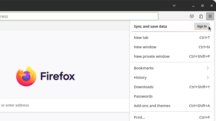The image size is (216, 121).
Task: Choose Print... in the menu
Action: tap(172, 117)
